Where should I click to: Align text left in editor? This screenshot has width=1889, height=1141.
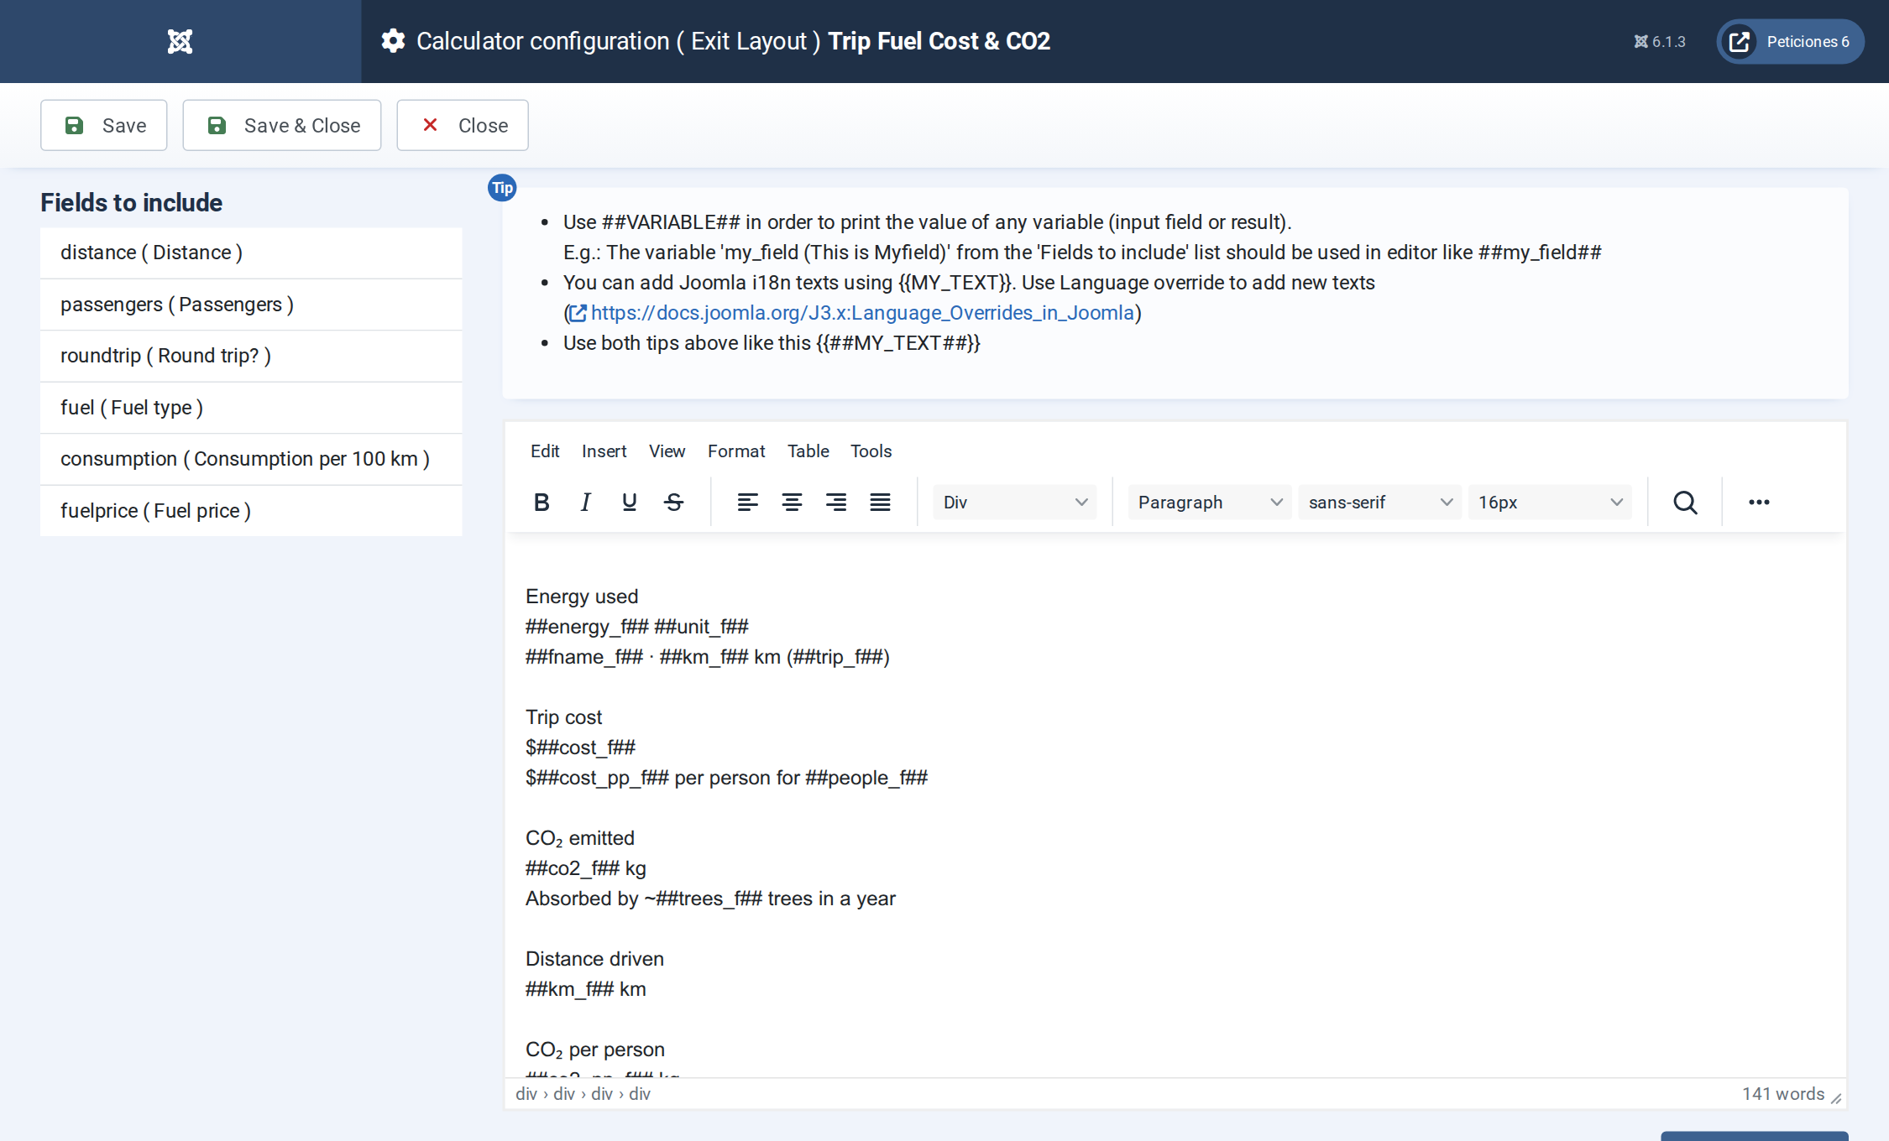[x=747, y=502]
